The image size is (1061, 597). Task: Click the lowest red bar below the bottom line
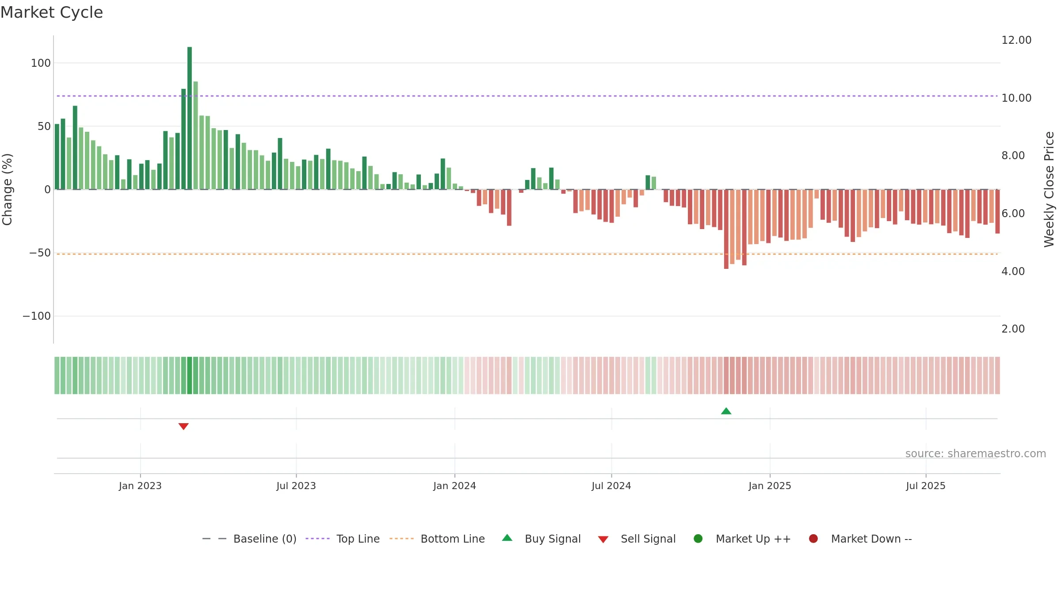pyautogui.click(x=726, y=229)
